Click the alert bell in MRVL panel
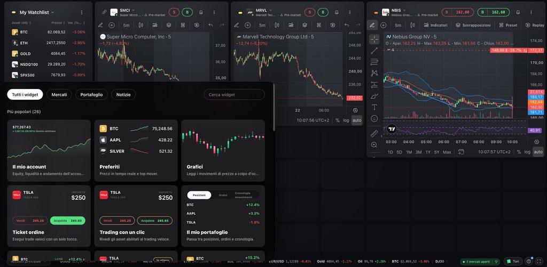 [337, 12]
